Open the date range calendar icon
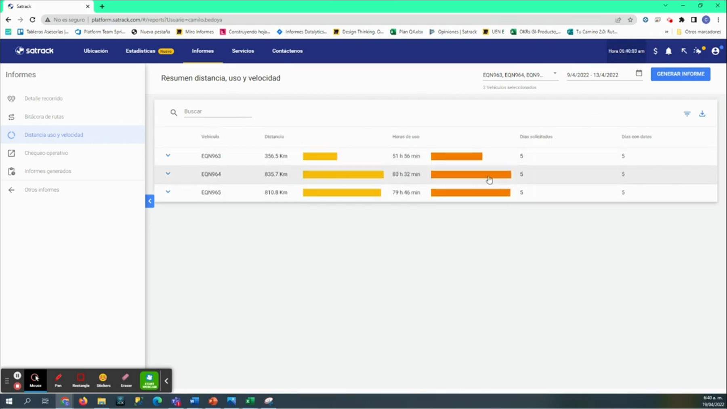Screen dimensions: 727x409 [x=639, y=73]
